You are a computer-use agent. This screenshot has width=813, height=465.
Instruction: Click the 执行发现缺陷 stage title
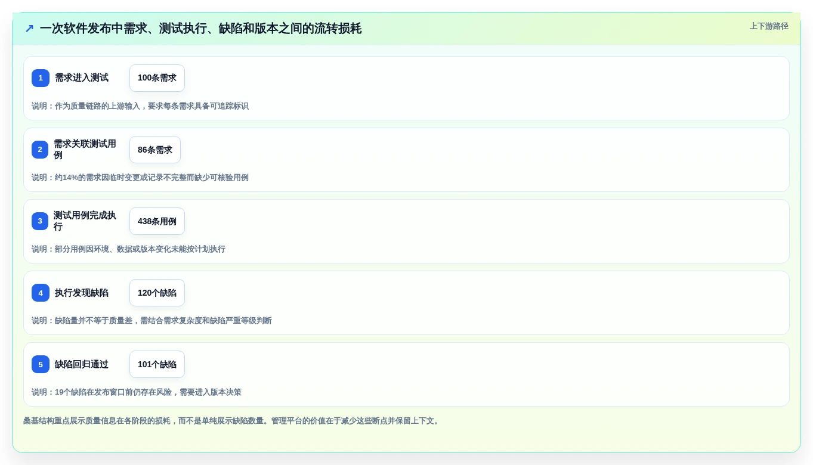click(82, 293)
